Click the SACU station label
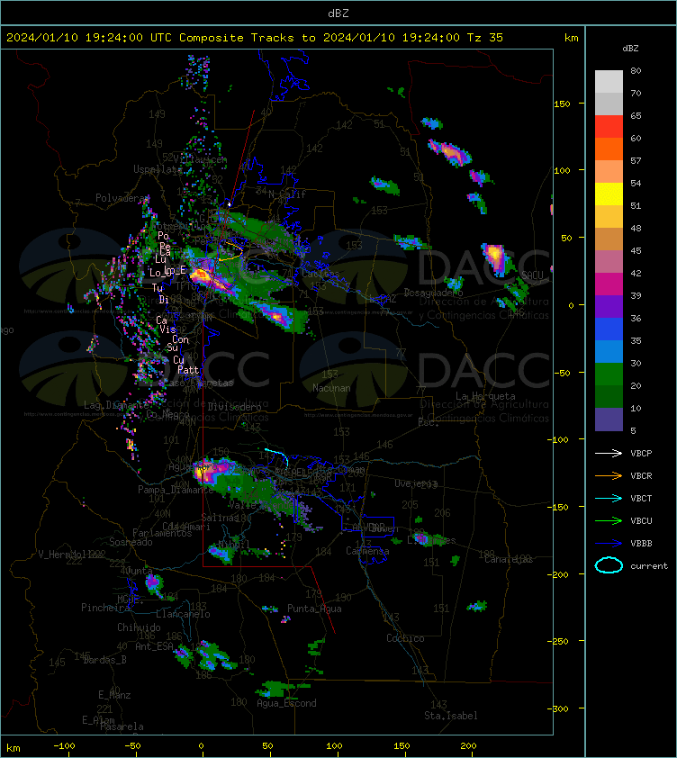This screenshot has height=758, width=677. coord(532,275)
